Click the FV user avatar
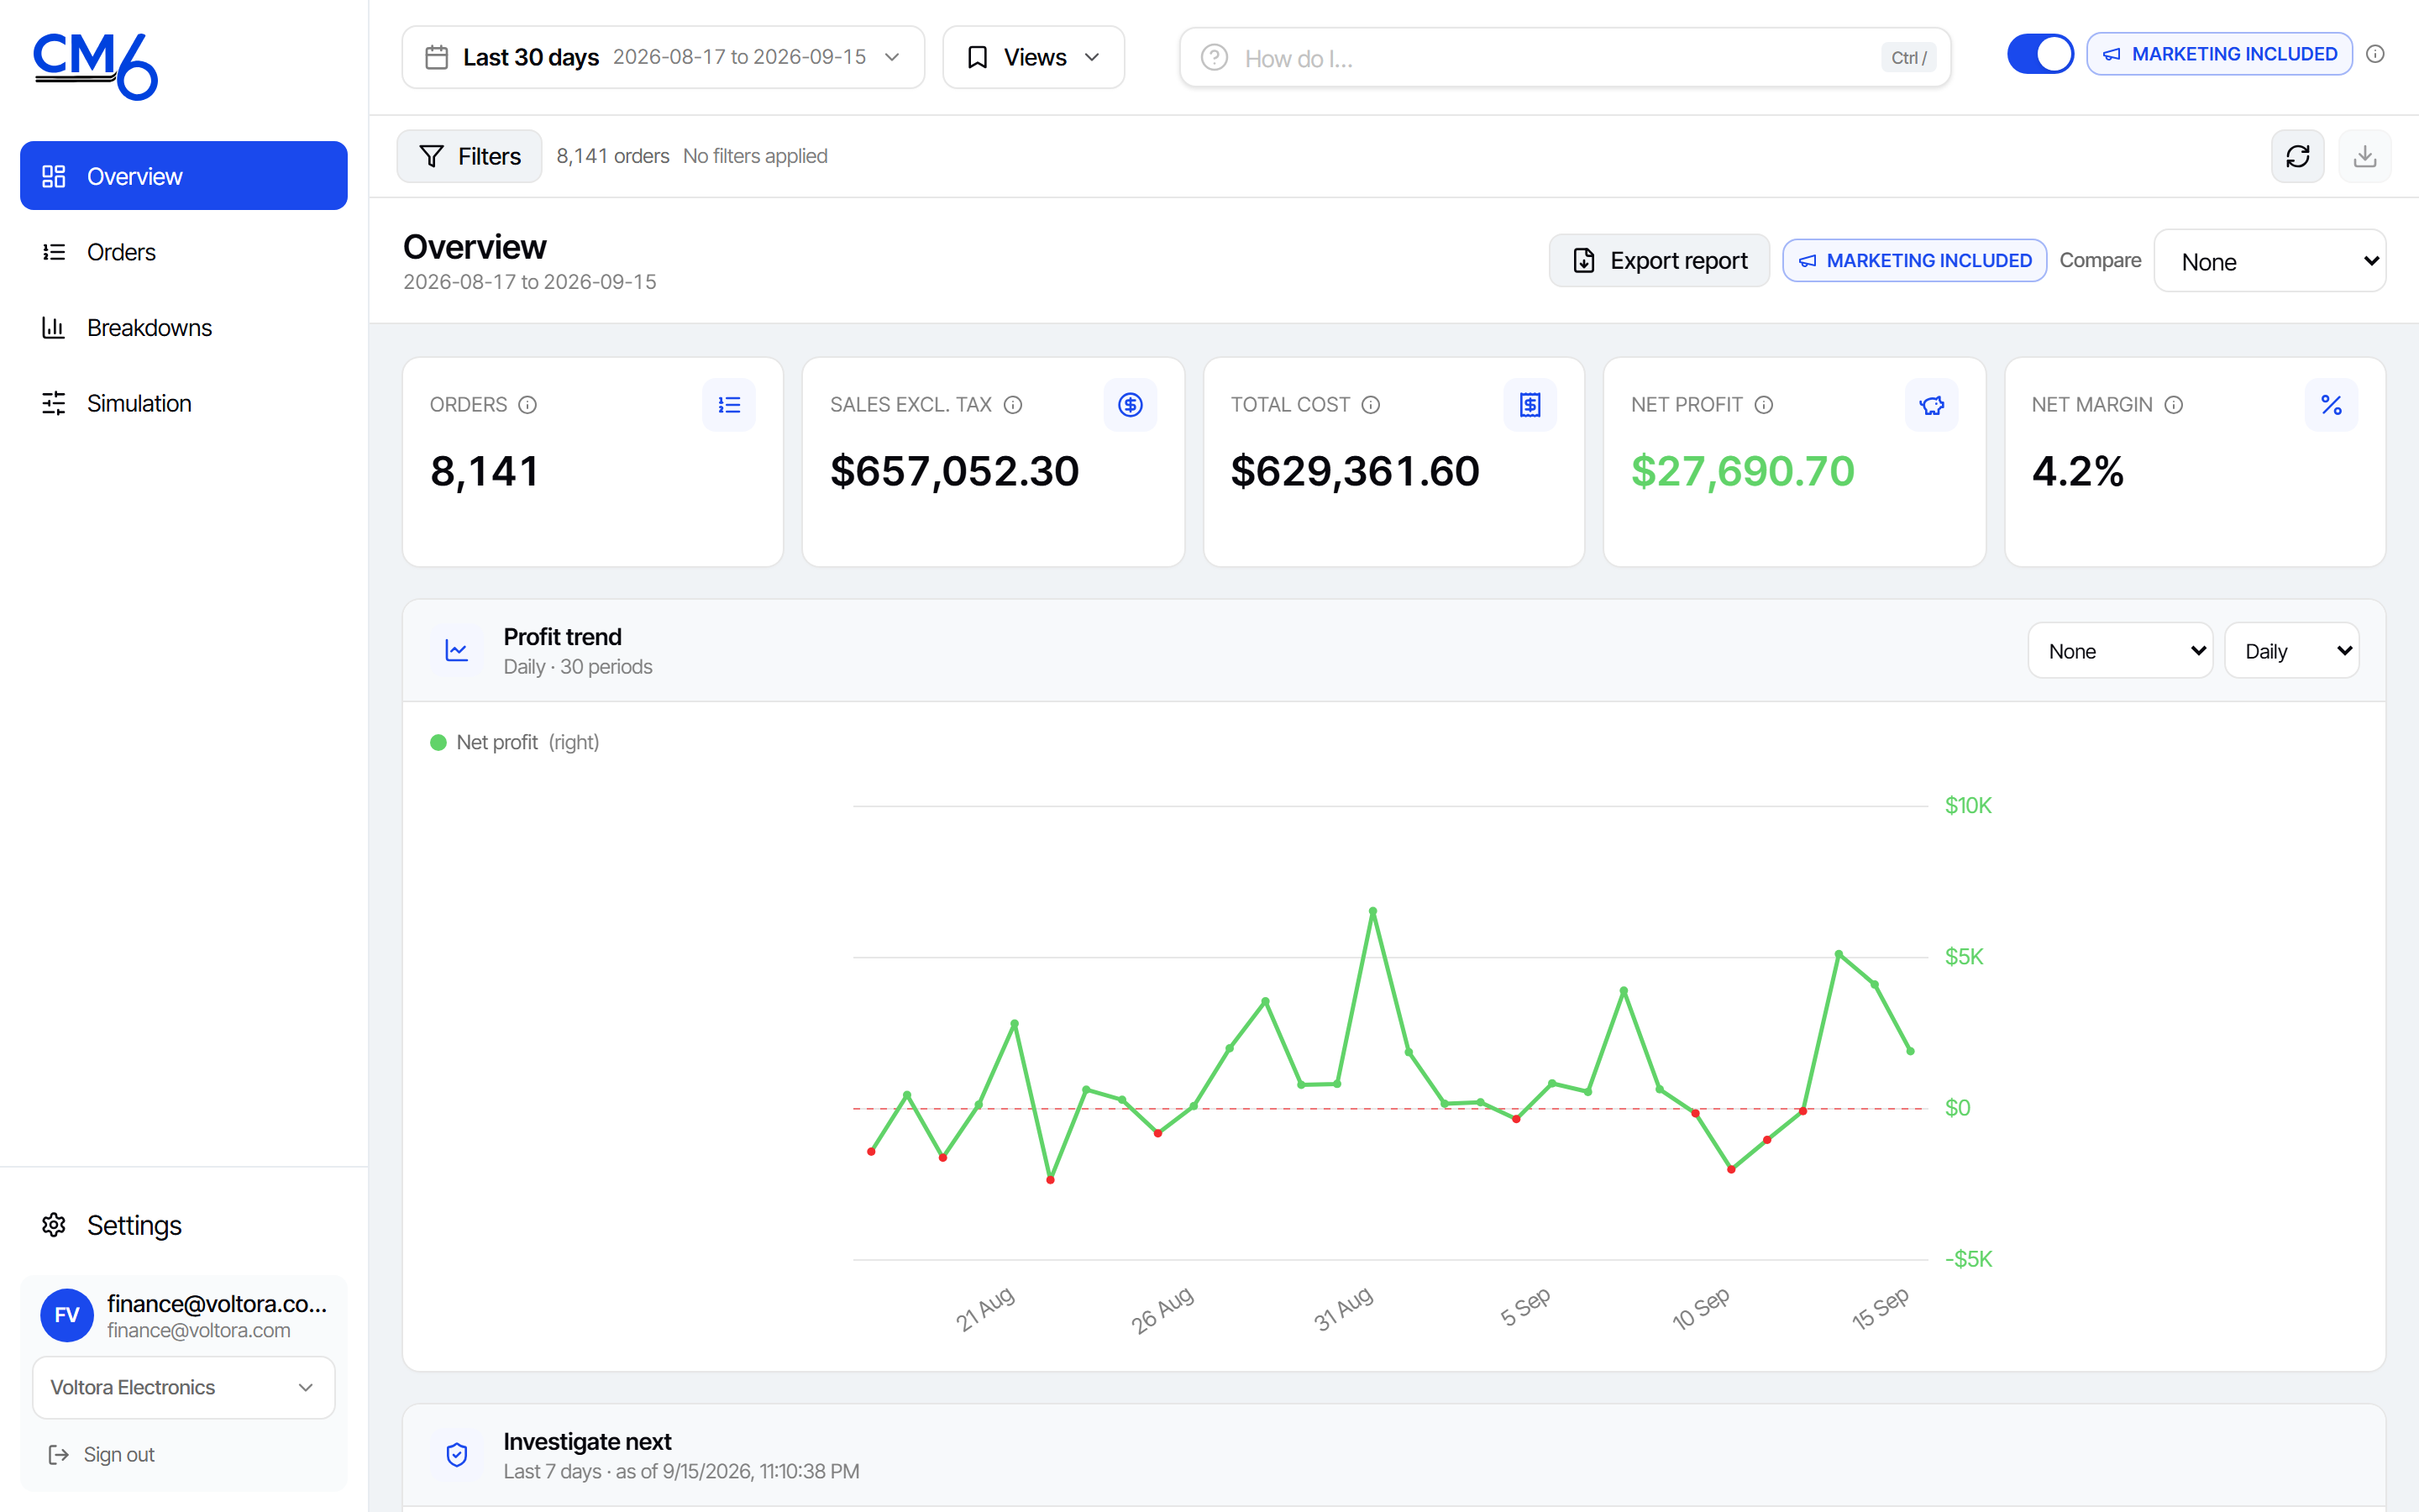Viewport: 2419px width, 1512px height. 67,1315
